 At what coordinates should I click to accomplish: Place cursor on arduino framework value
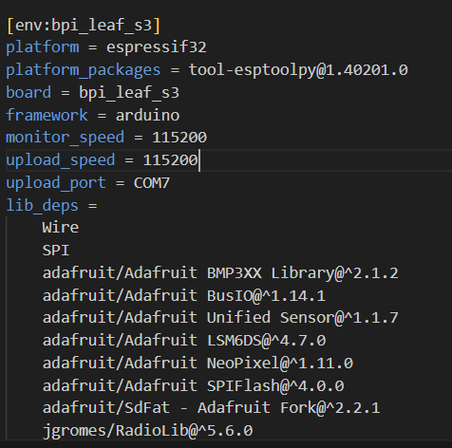147,115
